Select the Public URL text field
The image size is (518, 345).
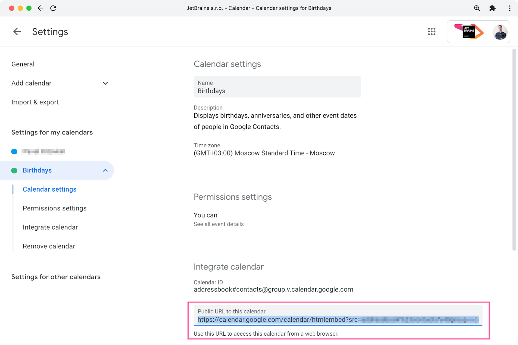coord(338,319)
